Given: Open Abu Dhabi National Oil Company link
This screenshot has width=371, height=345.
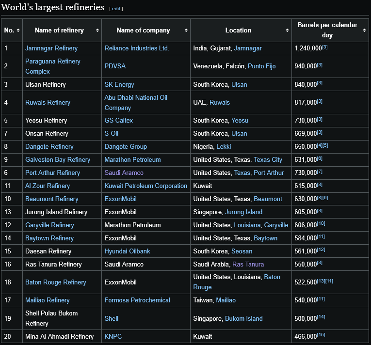Looking at the screenshot, I should [x=136, y=102].
